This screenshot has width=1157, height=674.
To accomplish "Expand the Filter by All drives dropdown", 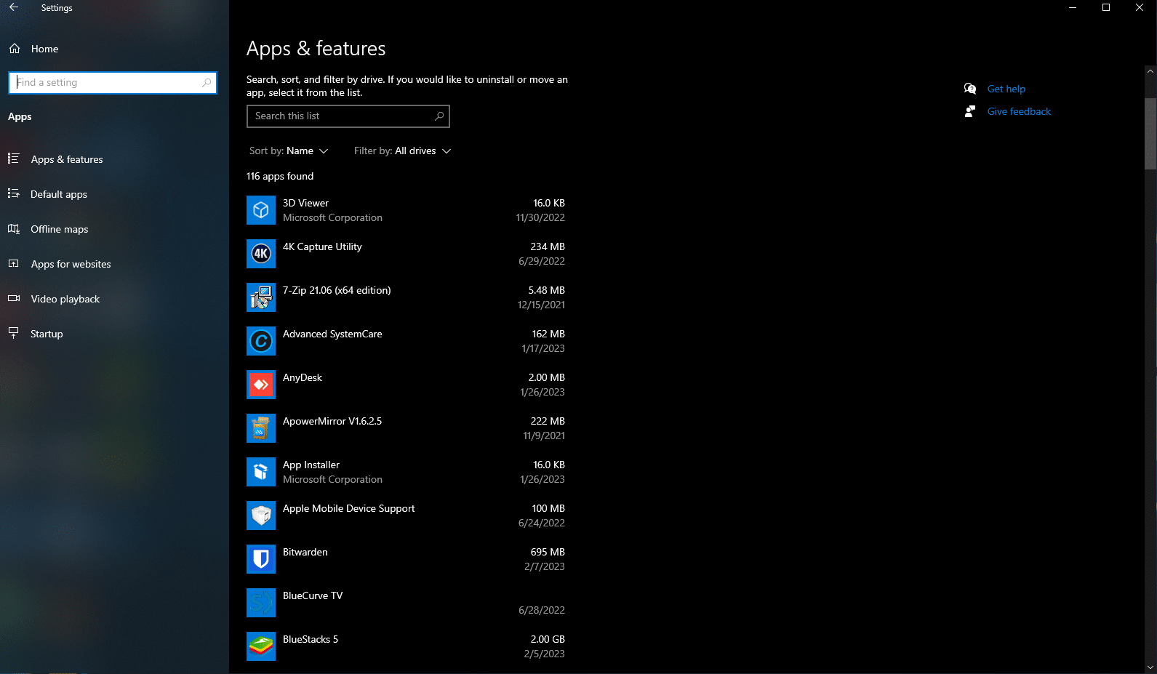I will (403, 151).
